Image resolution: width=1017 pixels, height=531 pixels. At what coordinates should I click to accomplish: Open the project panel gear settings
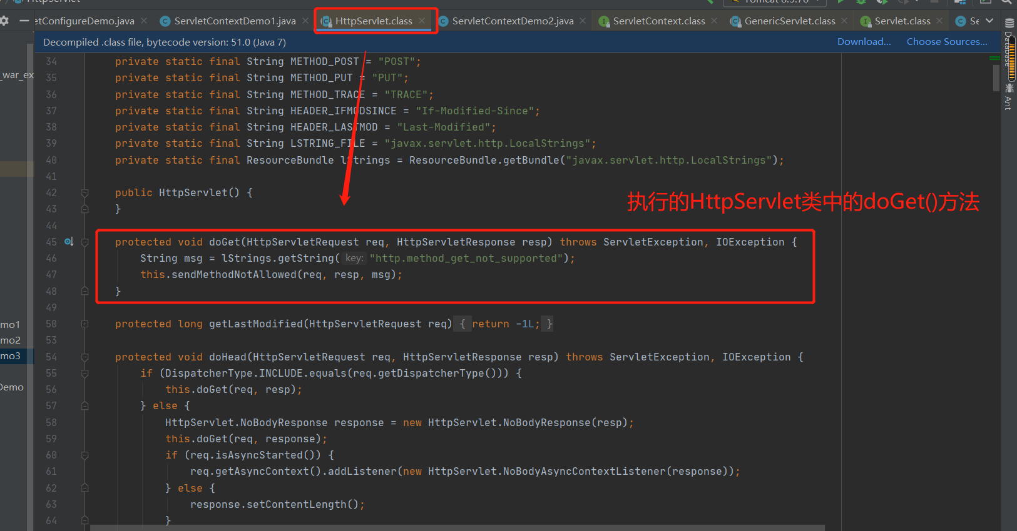click(4, 21)
